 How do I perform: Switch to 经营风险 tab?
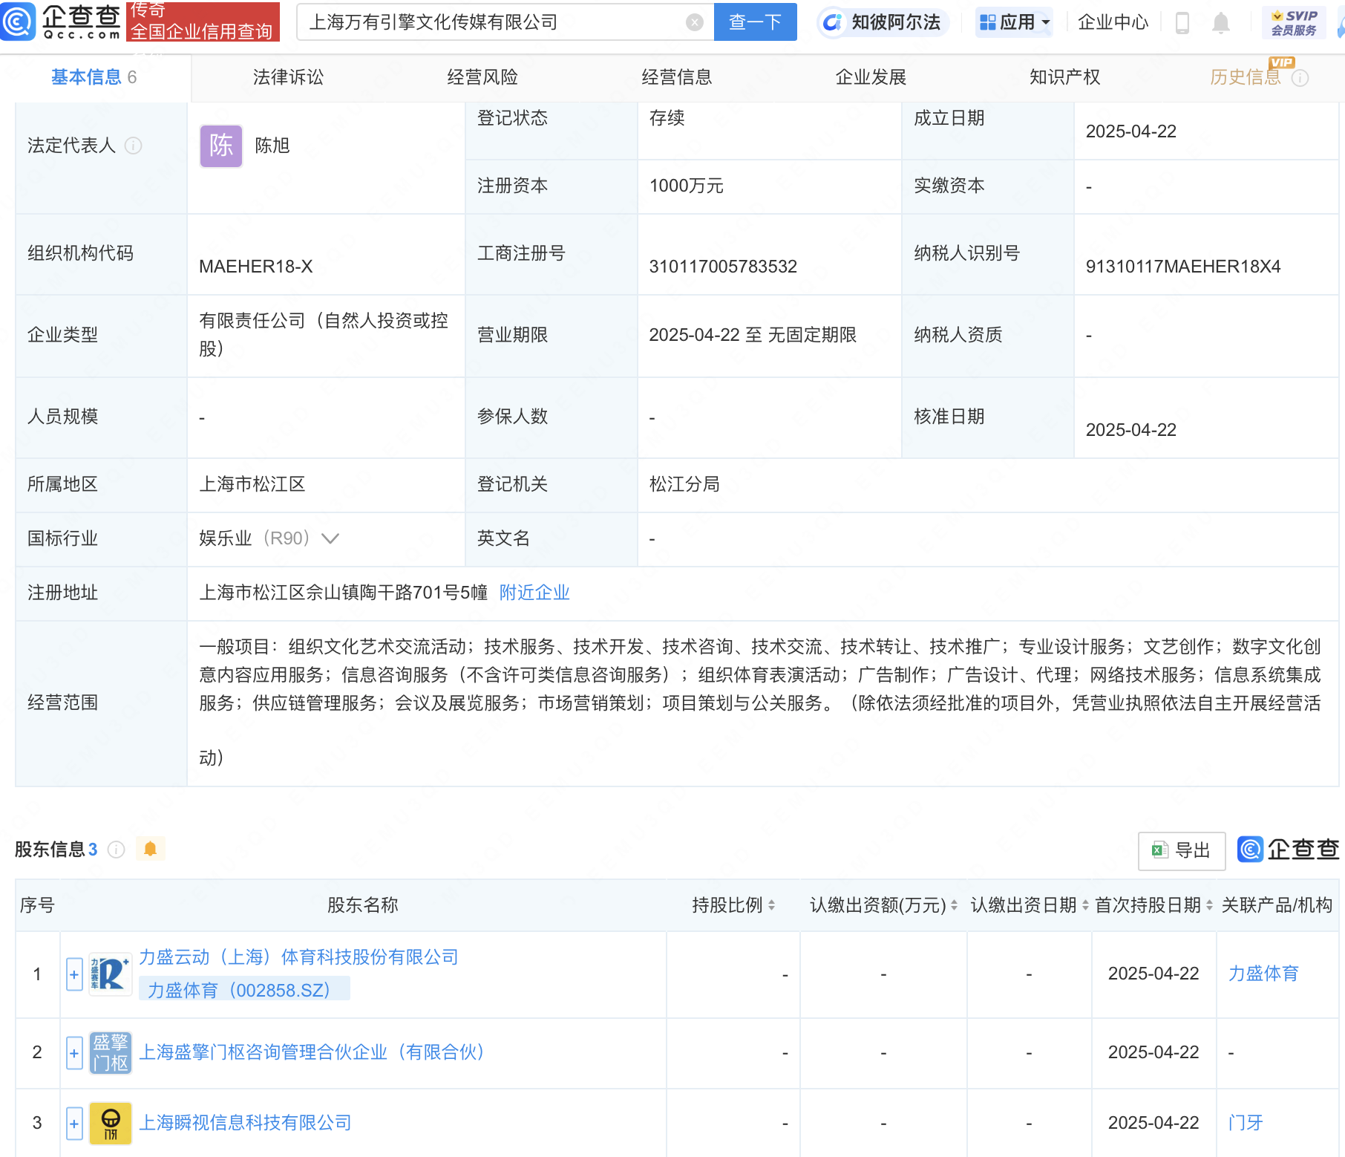tap(482, 77)
